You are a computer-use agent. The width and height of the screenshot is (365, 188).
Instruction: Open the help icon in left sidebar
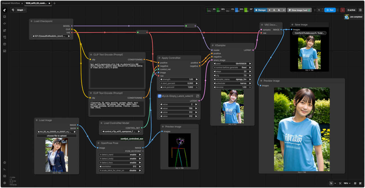click(5, 163)
